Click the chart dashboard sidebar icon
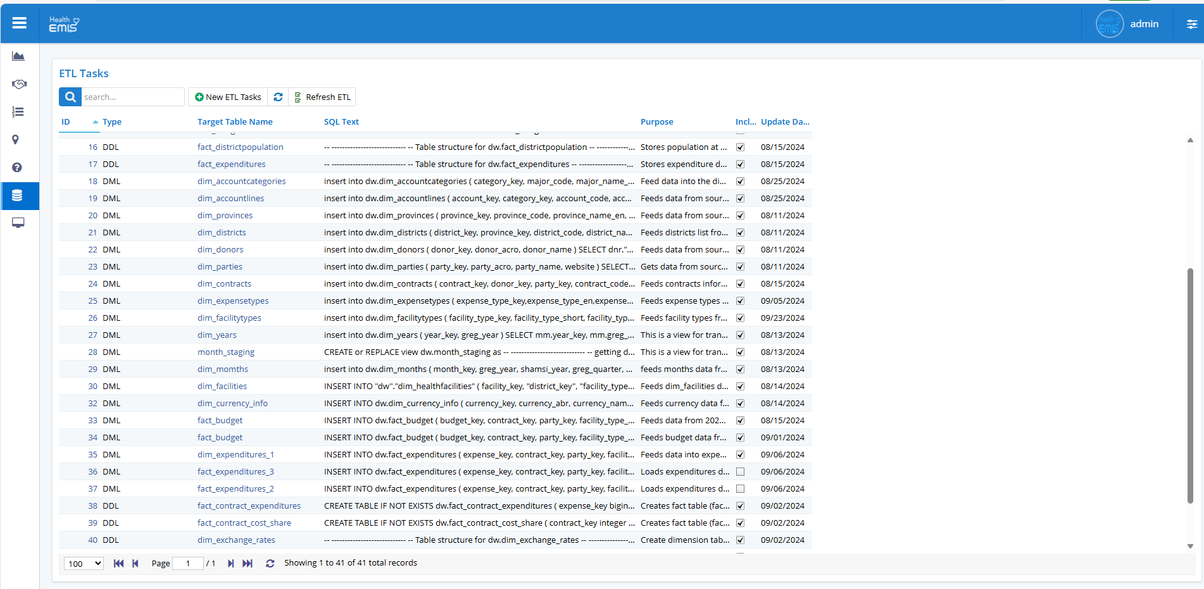Screen dimensions: 1204x589 pyautogui.click(x=18, y=56)
